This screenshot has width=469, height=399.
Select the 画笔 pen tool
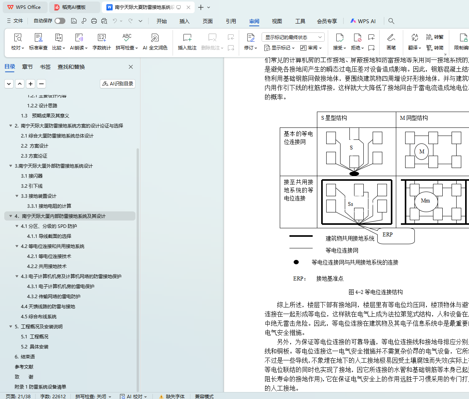391,38
